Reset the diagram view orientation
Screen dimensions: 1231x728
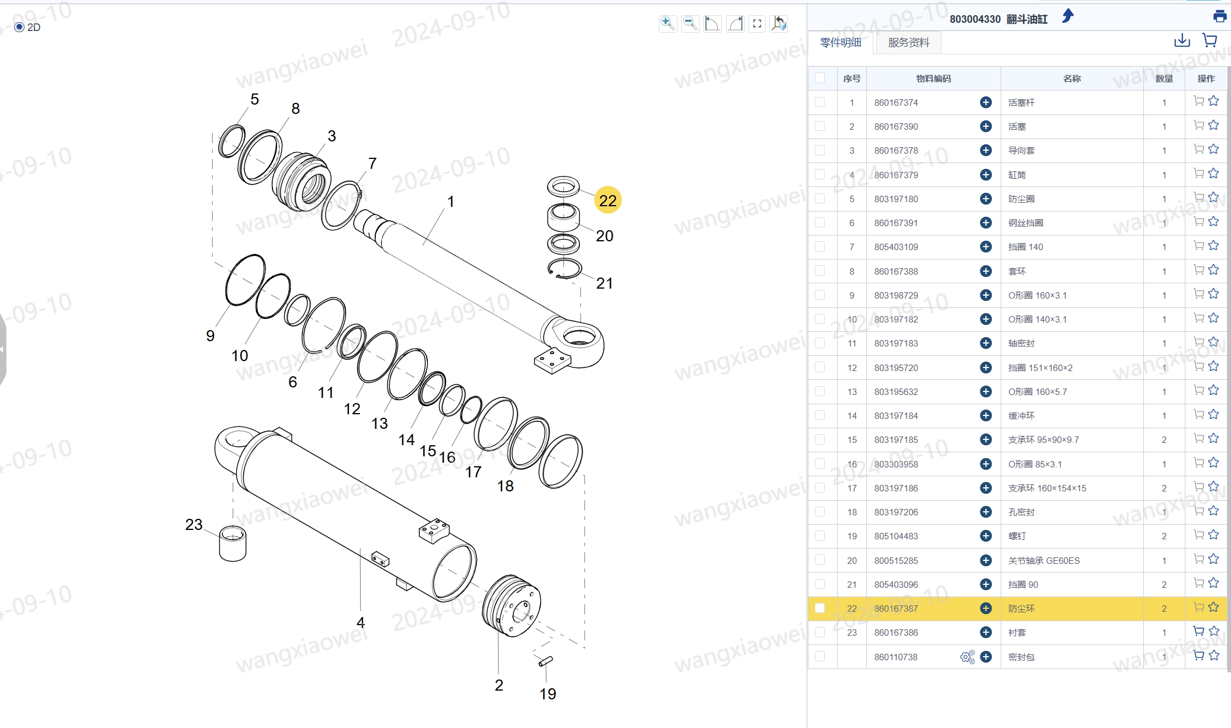coord(779,23)
